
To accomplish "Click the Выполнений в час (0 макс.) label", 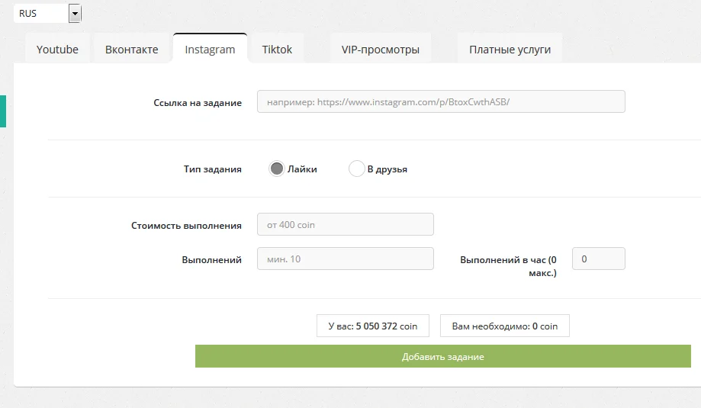I will (508, 266).
